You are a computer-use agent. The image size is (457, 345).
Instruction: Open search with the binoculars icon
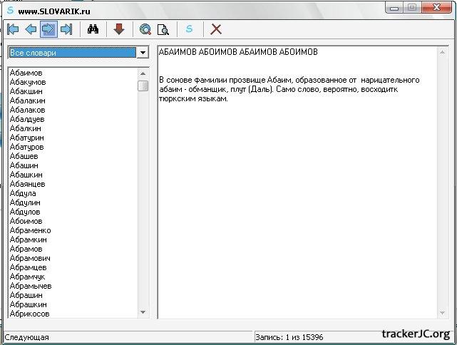point(93,29)
